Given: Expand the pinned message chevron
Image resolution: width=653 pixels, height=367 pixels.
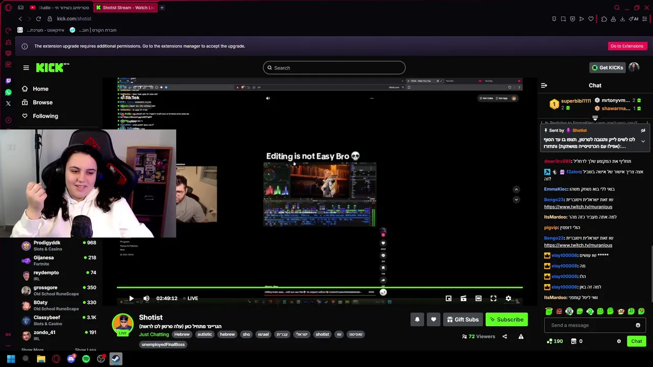Looking at the screenshot, I should pos(643,141).
